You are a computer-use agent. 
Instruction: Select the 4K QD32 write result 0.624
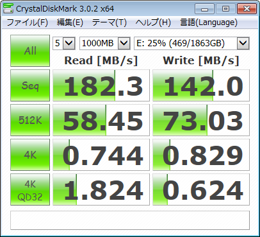(x=201, y=189)
